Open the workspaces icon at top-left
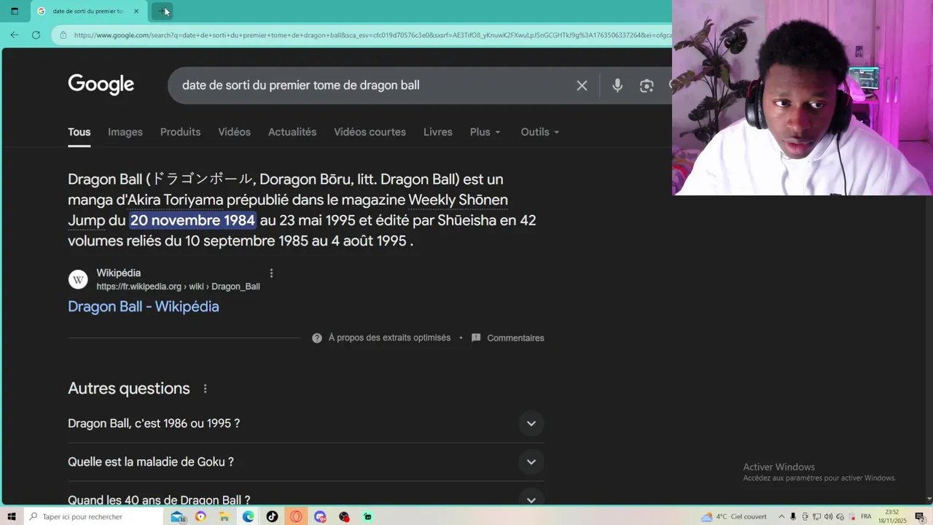The height and width of the screenshot is (525, 933). (x=14, y=11)
